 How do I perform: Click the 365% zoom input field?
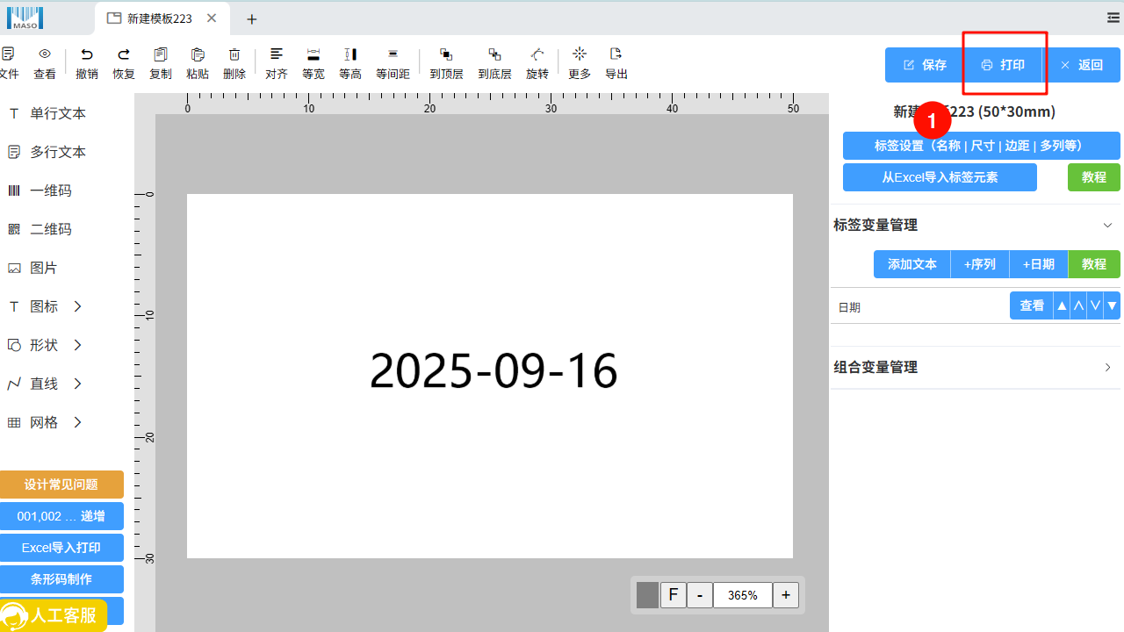coord(742,595)
